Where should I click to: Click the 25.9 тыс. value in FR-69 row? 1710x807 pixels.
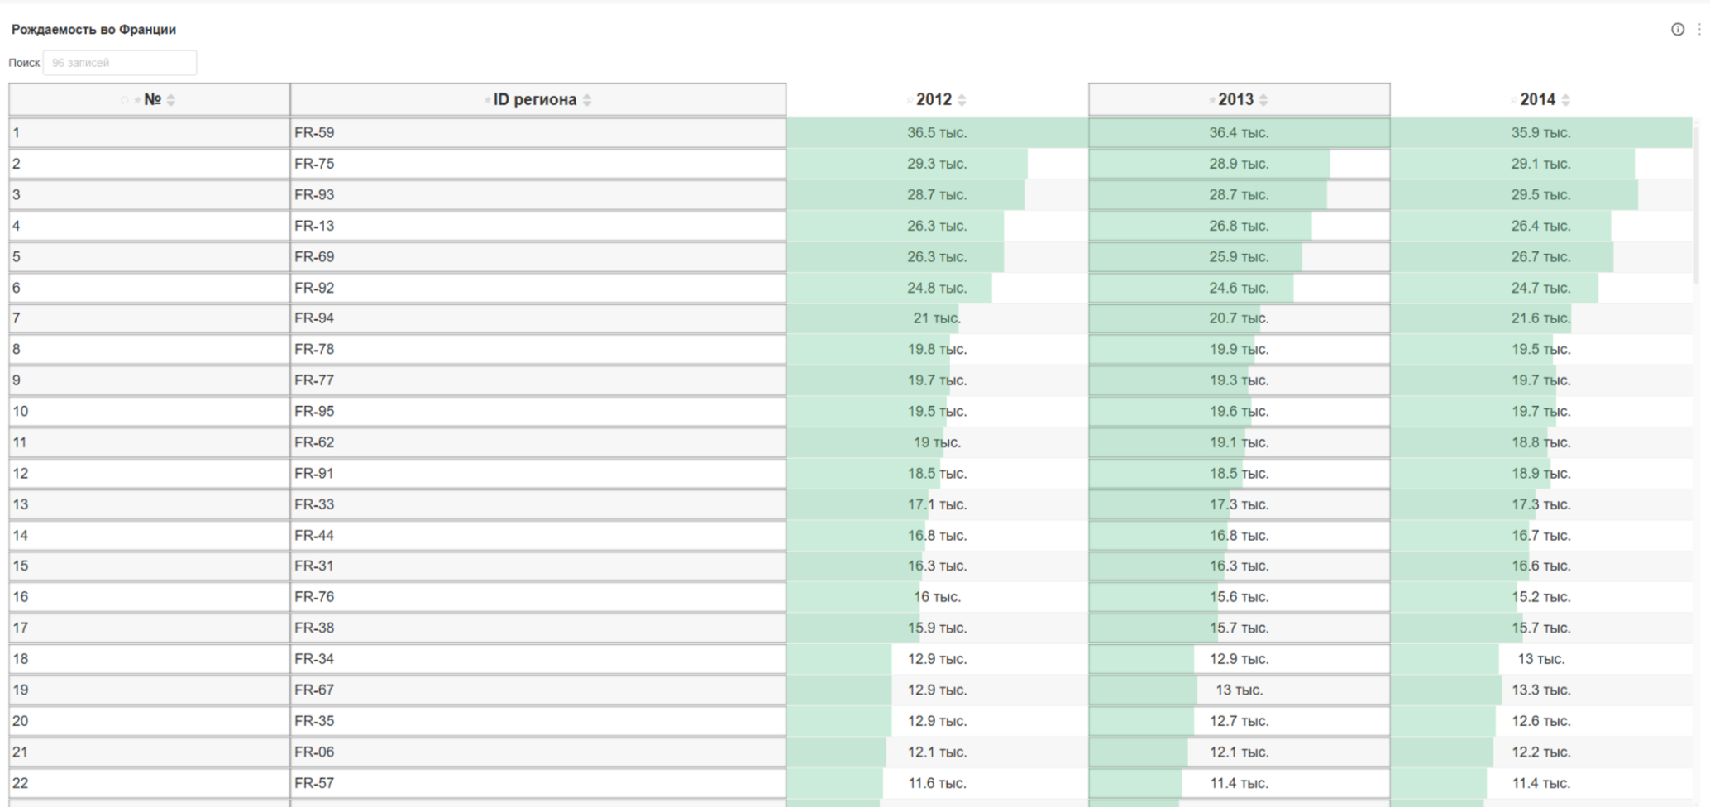pos(1239,256)
